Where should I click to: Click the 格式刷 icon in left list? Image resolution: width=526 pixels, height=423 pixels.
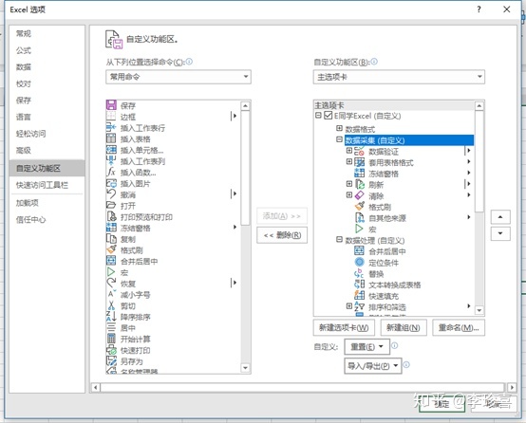[111, 249]
